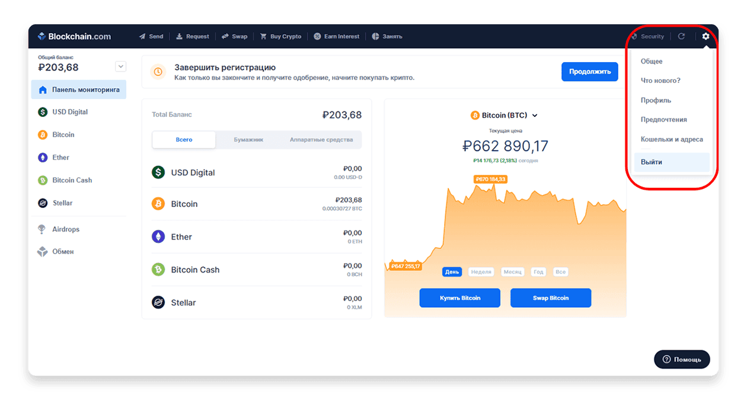Click the Занять pie icon
This screenshot has width=747, height=400.
[375, 36]
